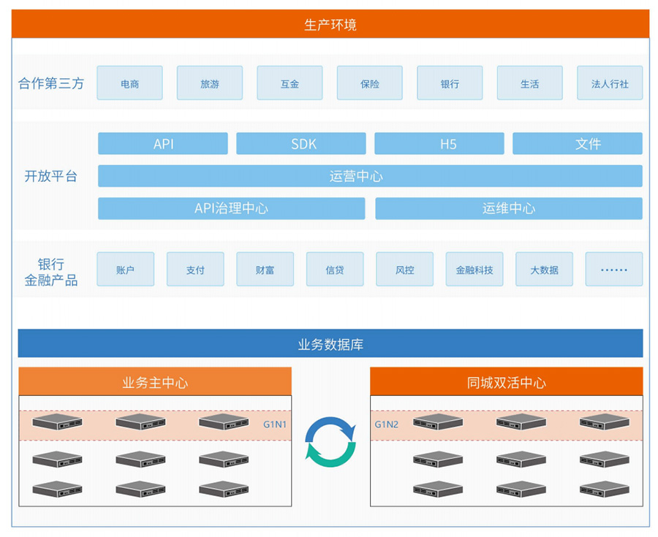Select the 信贷 product box
Viewport: 658px width, 537px height.
[335, 269]
